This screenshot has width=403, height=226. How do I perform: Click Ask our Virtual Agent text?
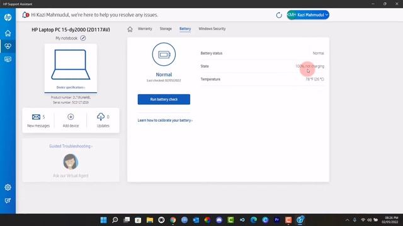pos(71,176)
